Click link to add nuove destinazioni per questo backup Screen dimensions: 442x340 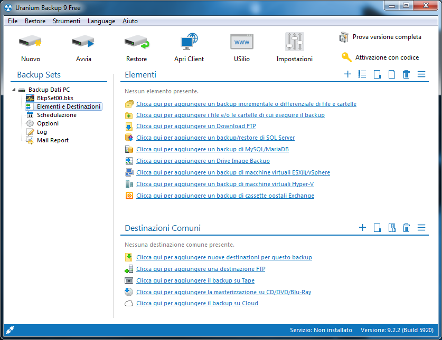224,257
